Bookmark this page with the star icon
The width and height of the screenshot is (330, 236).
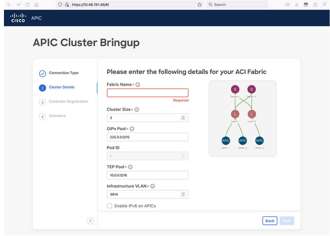pos(200,5)
